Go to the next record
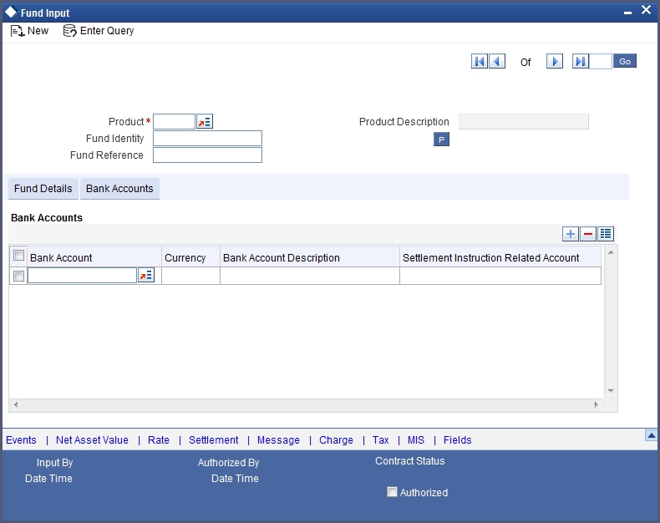This screenshot has width=660, height=523. [555, 62]
